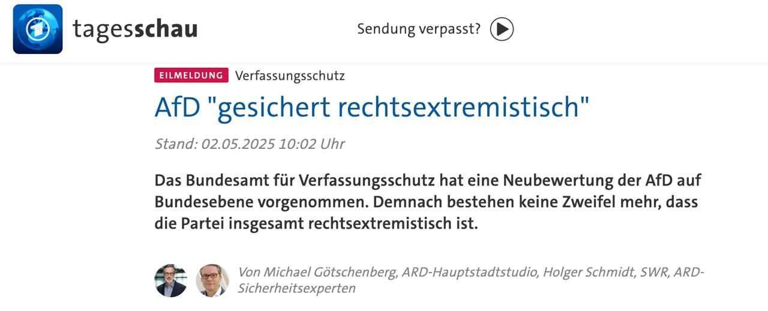Screen dimensions: 768x311
Task: Click the second author portrait thumbnail
Action: [x=212, y=280]
